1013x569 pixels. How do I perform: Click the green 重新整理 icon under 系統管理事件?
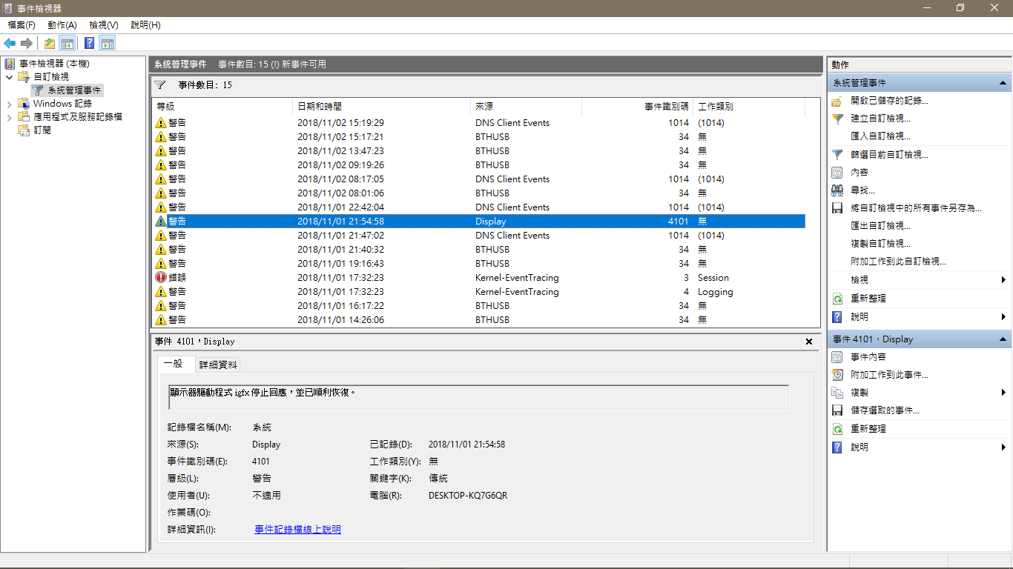pos(837,299)
